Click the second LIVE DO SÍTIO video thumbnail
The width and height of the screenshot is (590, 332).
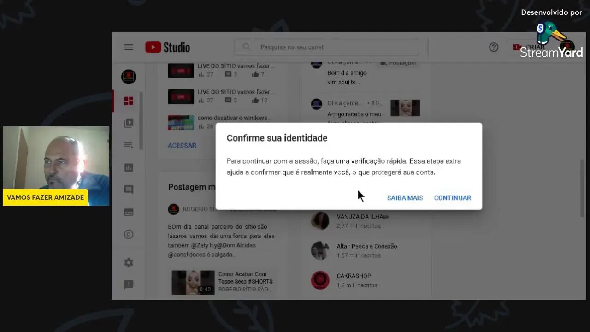(x=181, y=96)
